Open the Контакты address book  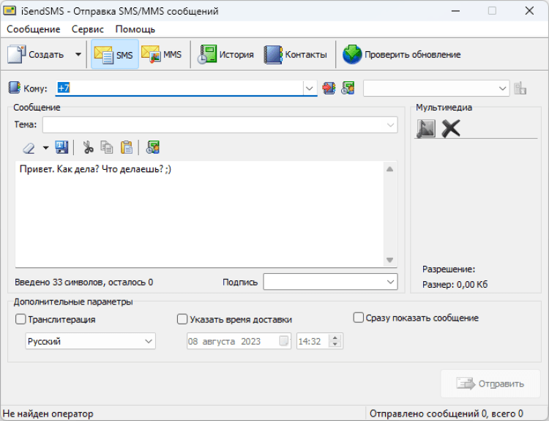tap(296, 54)
